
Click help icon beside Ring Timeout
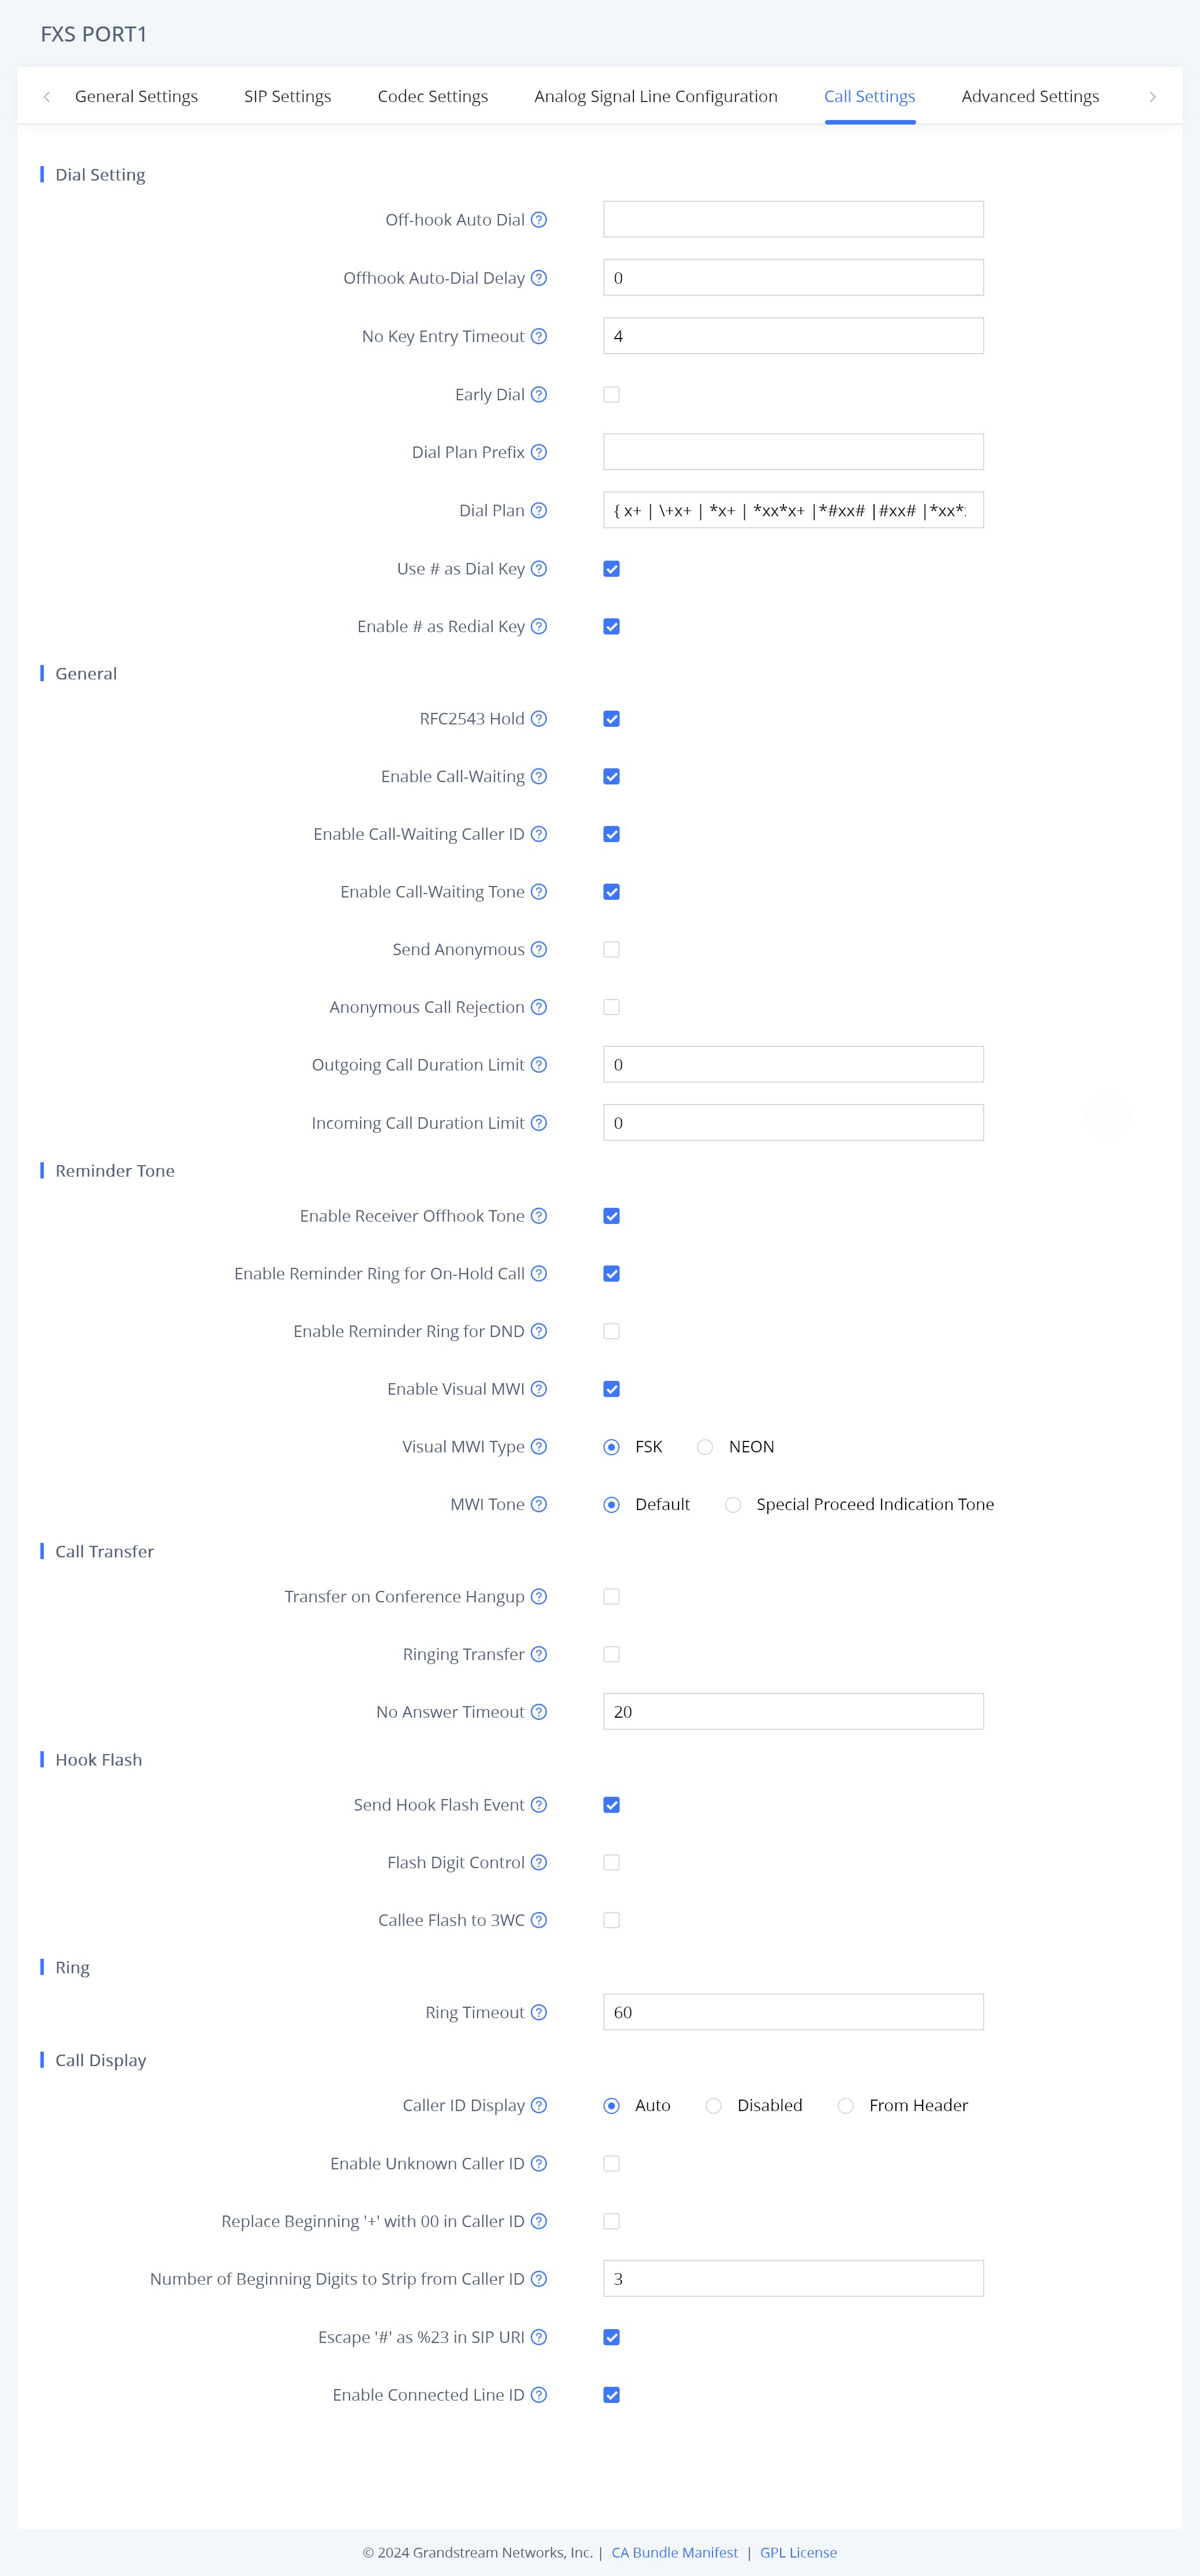(x=539, y=2013)
